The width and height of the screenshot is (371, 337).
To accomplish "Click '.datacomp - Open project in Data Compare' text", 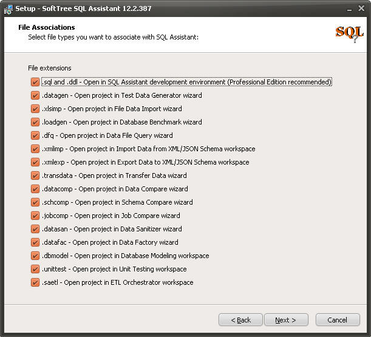I will 115,189.
